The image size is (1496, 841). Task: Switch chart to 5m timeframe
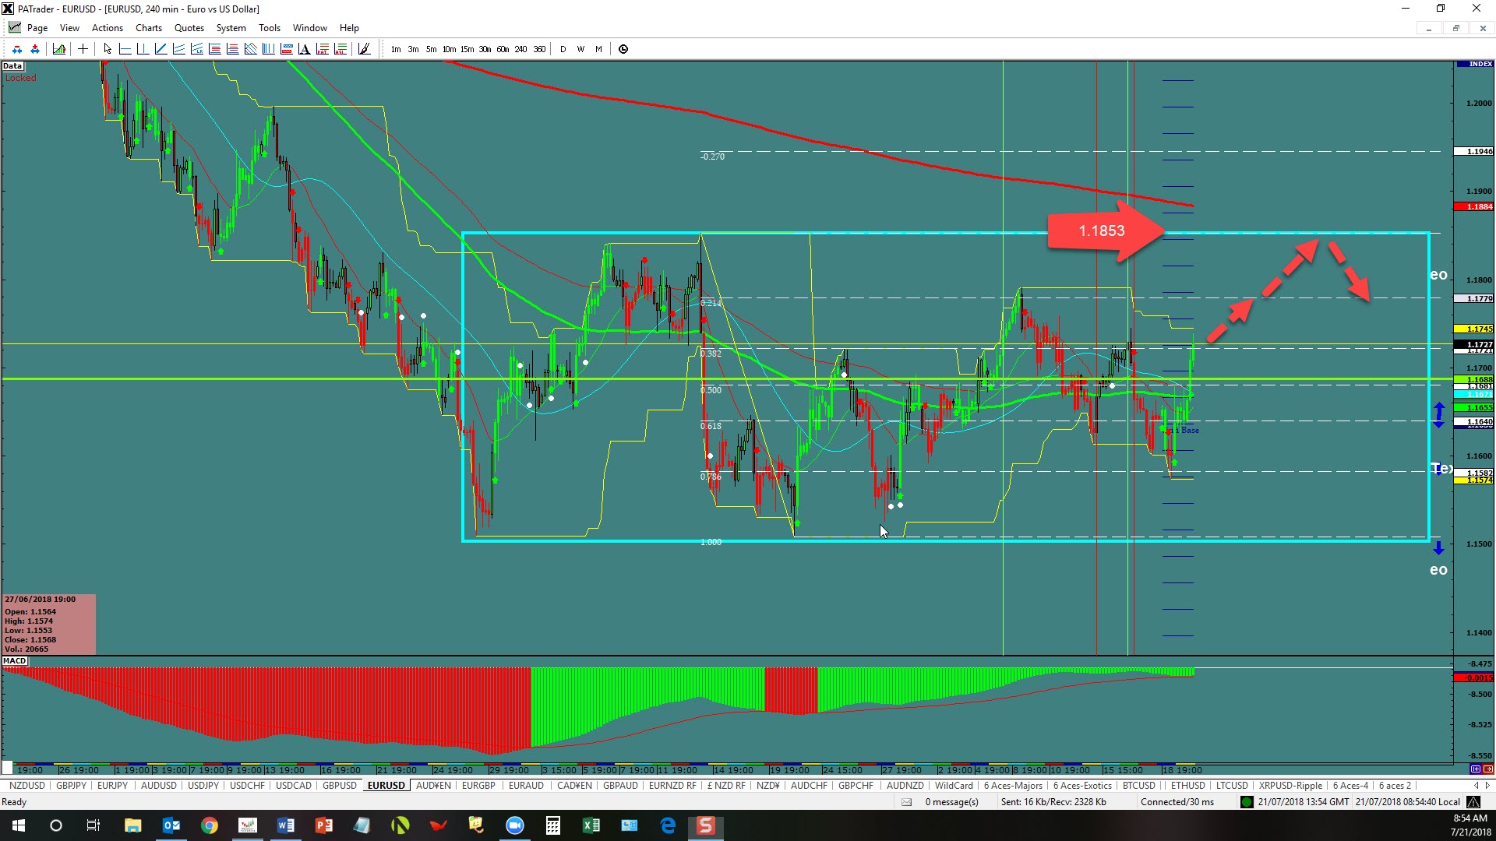point(431,49)
